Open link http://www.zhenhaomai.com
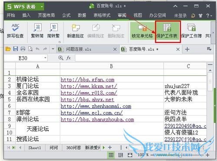The width and height of the screenshot is (217, 161). (96, 106)
